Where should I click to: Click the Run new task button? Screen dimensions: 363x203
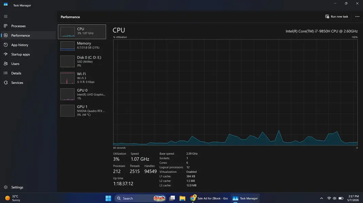337,17
